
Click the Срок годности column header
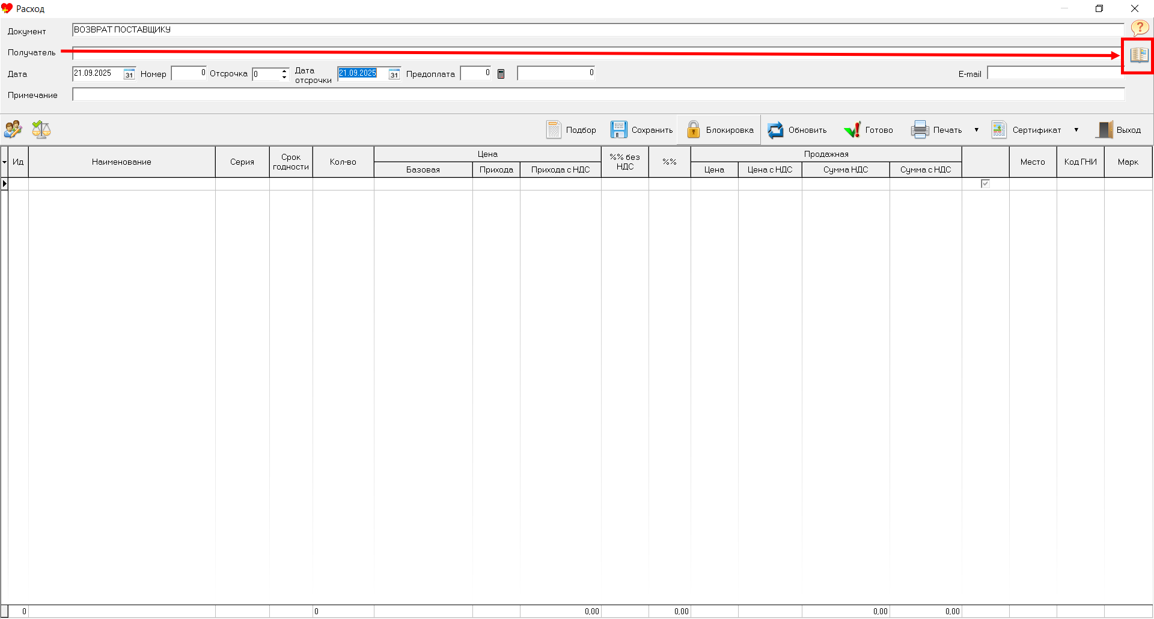coord(291,162)
